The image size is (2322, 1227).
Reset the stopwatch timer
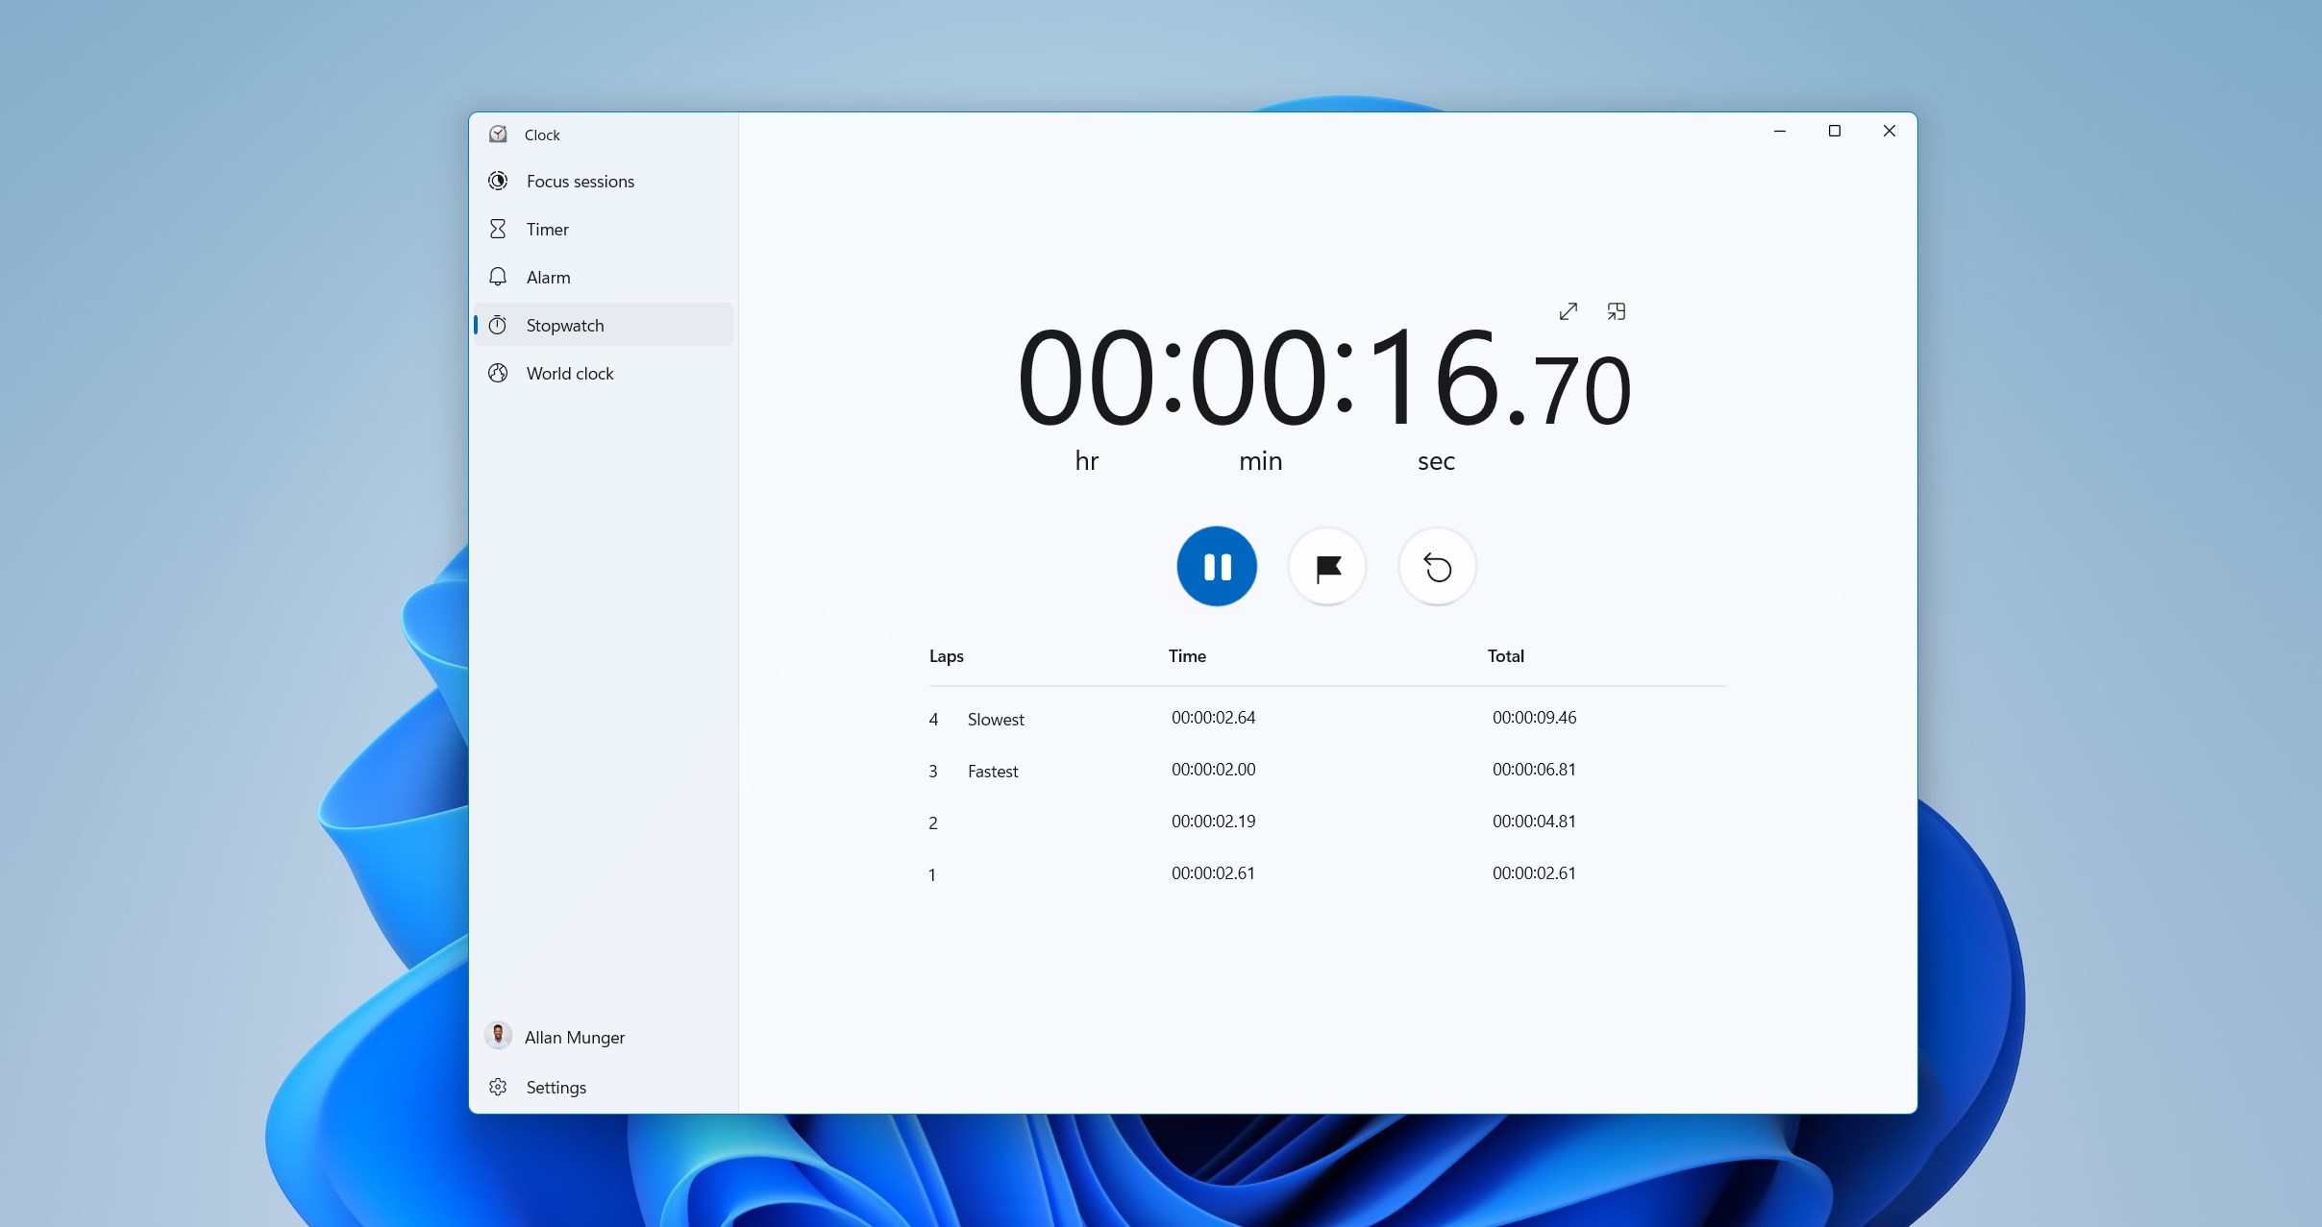click(1436, 567)
